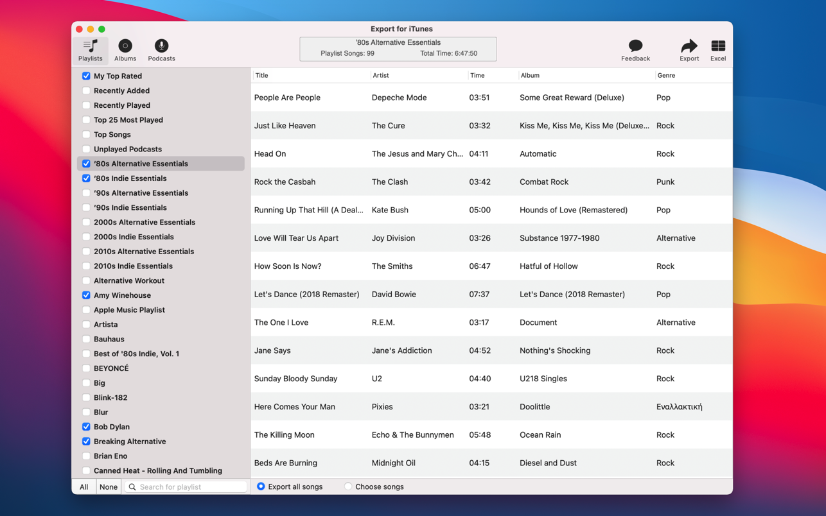Viewport: 826px width, 516px height.
Task: Select the Export all songs radio button
Action: [261, 486]
